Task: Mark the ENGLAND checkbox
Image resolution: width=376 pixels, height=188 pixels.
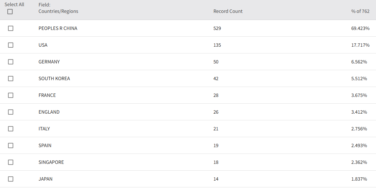Action: [11, 112]
